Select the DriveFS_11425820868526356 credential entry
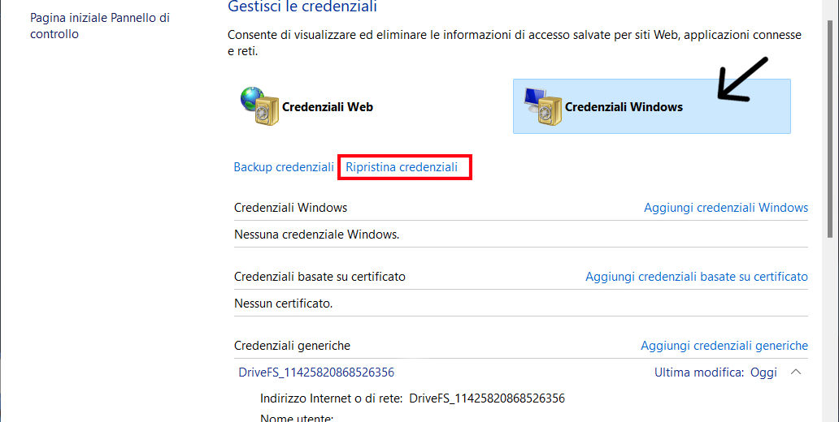The image size is (839, 422). tap(316, 372)
